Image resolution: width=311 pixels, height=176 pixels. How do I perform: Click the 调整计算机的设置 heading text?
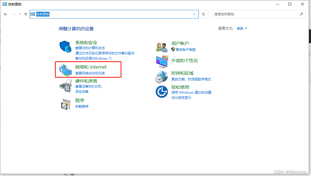pos(76,29)
